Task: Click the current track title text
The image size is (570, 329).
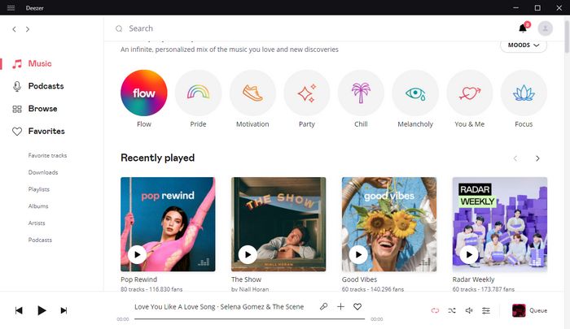Action: point(219,306)
